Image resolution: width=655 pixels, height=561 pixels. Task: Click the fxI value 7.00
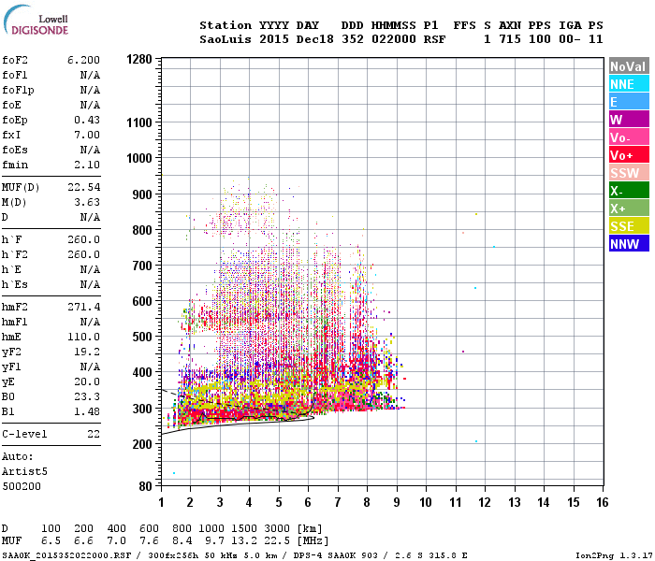[x=87, y=135]
